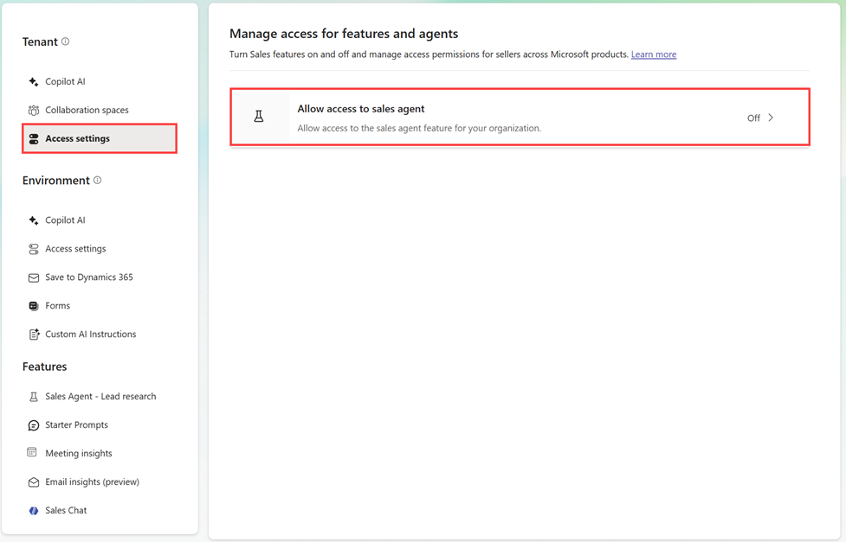Viewport: 846px width, 542px height.
Task: Open the Tenant info tooltip icon
Action: [65, 41]
